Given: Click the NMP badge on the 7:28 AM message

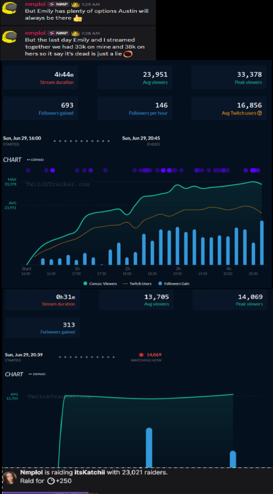Looking at the screenshot, I should [59, 33].
